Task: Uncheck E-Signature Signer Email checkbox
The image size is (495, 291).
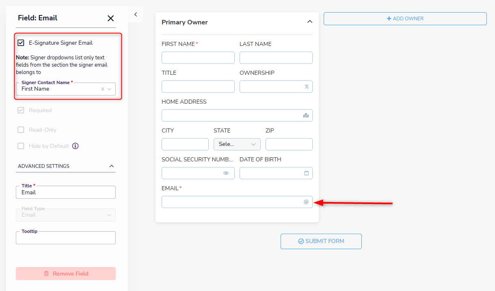Action: [21, 43]
